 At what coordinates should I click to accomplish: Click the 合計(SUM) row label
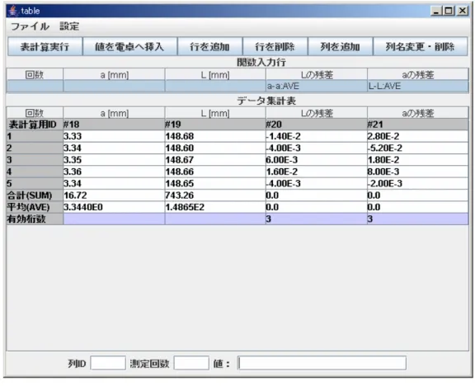tap(35, 195)
